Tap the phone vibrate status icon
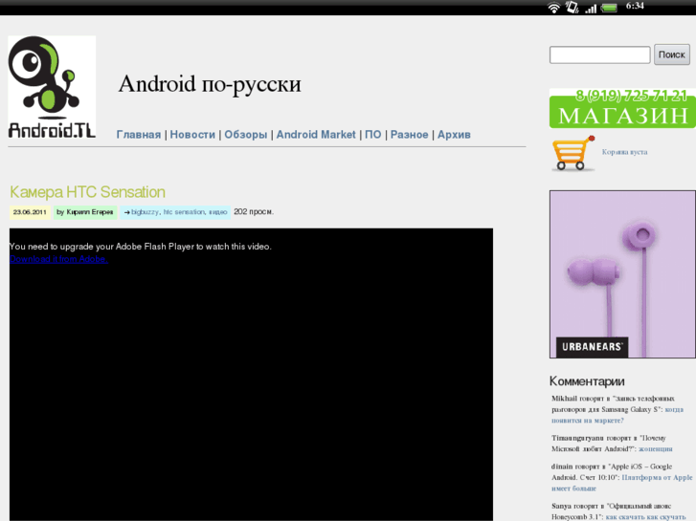Image resolution: width=696 pixels, height=521 pixels. point(572,7)
